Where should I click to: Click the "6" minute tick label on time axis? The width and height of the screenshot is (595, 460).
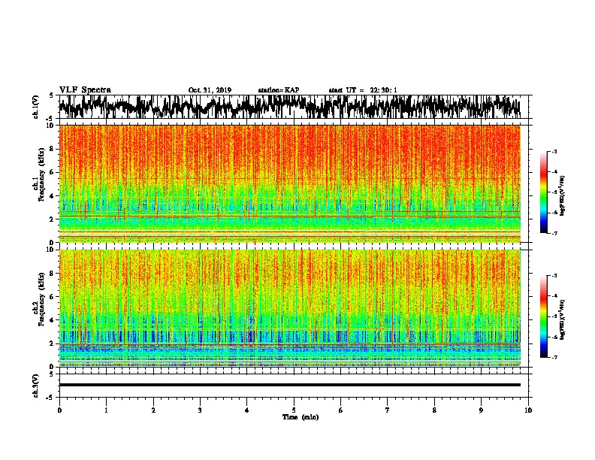(341, 410)
